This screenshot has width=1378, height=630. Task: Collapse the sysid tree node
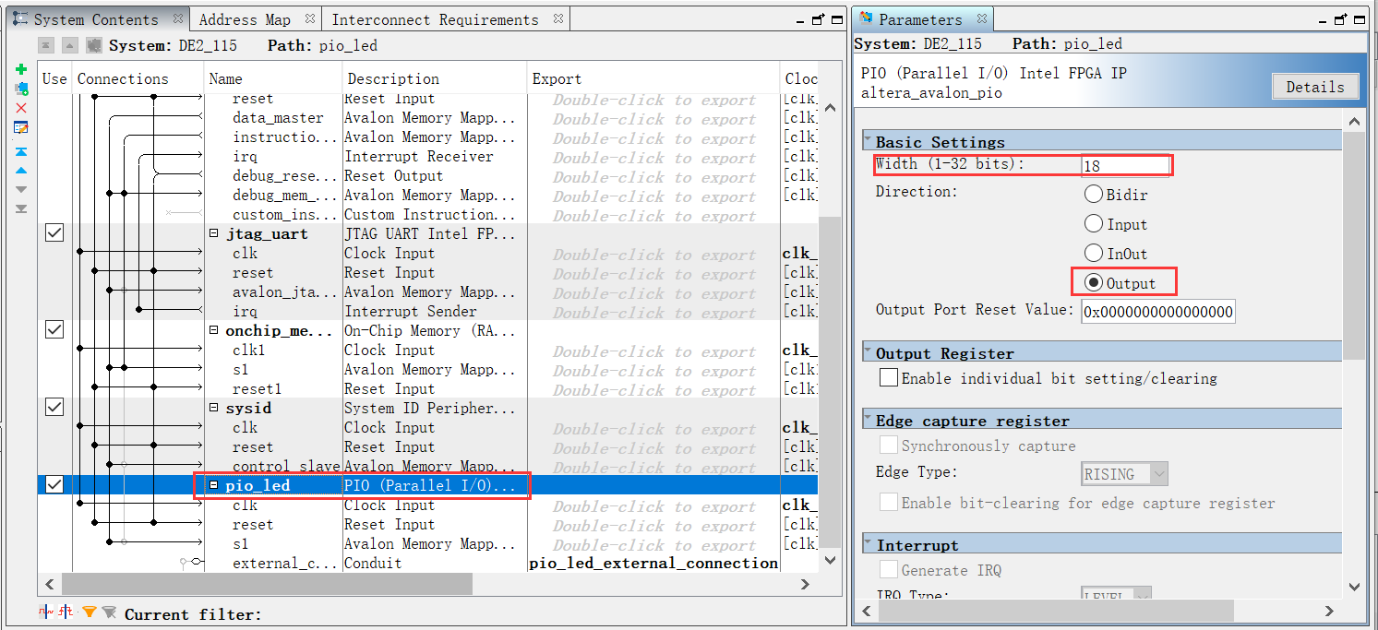(214, 408)
